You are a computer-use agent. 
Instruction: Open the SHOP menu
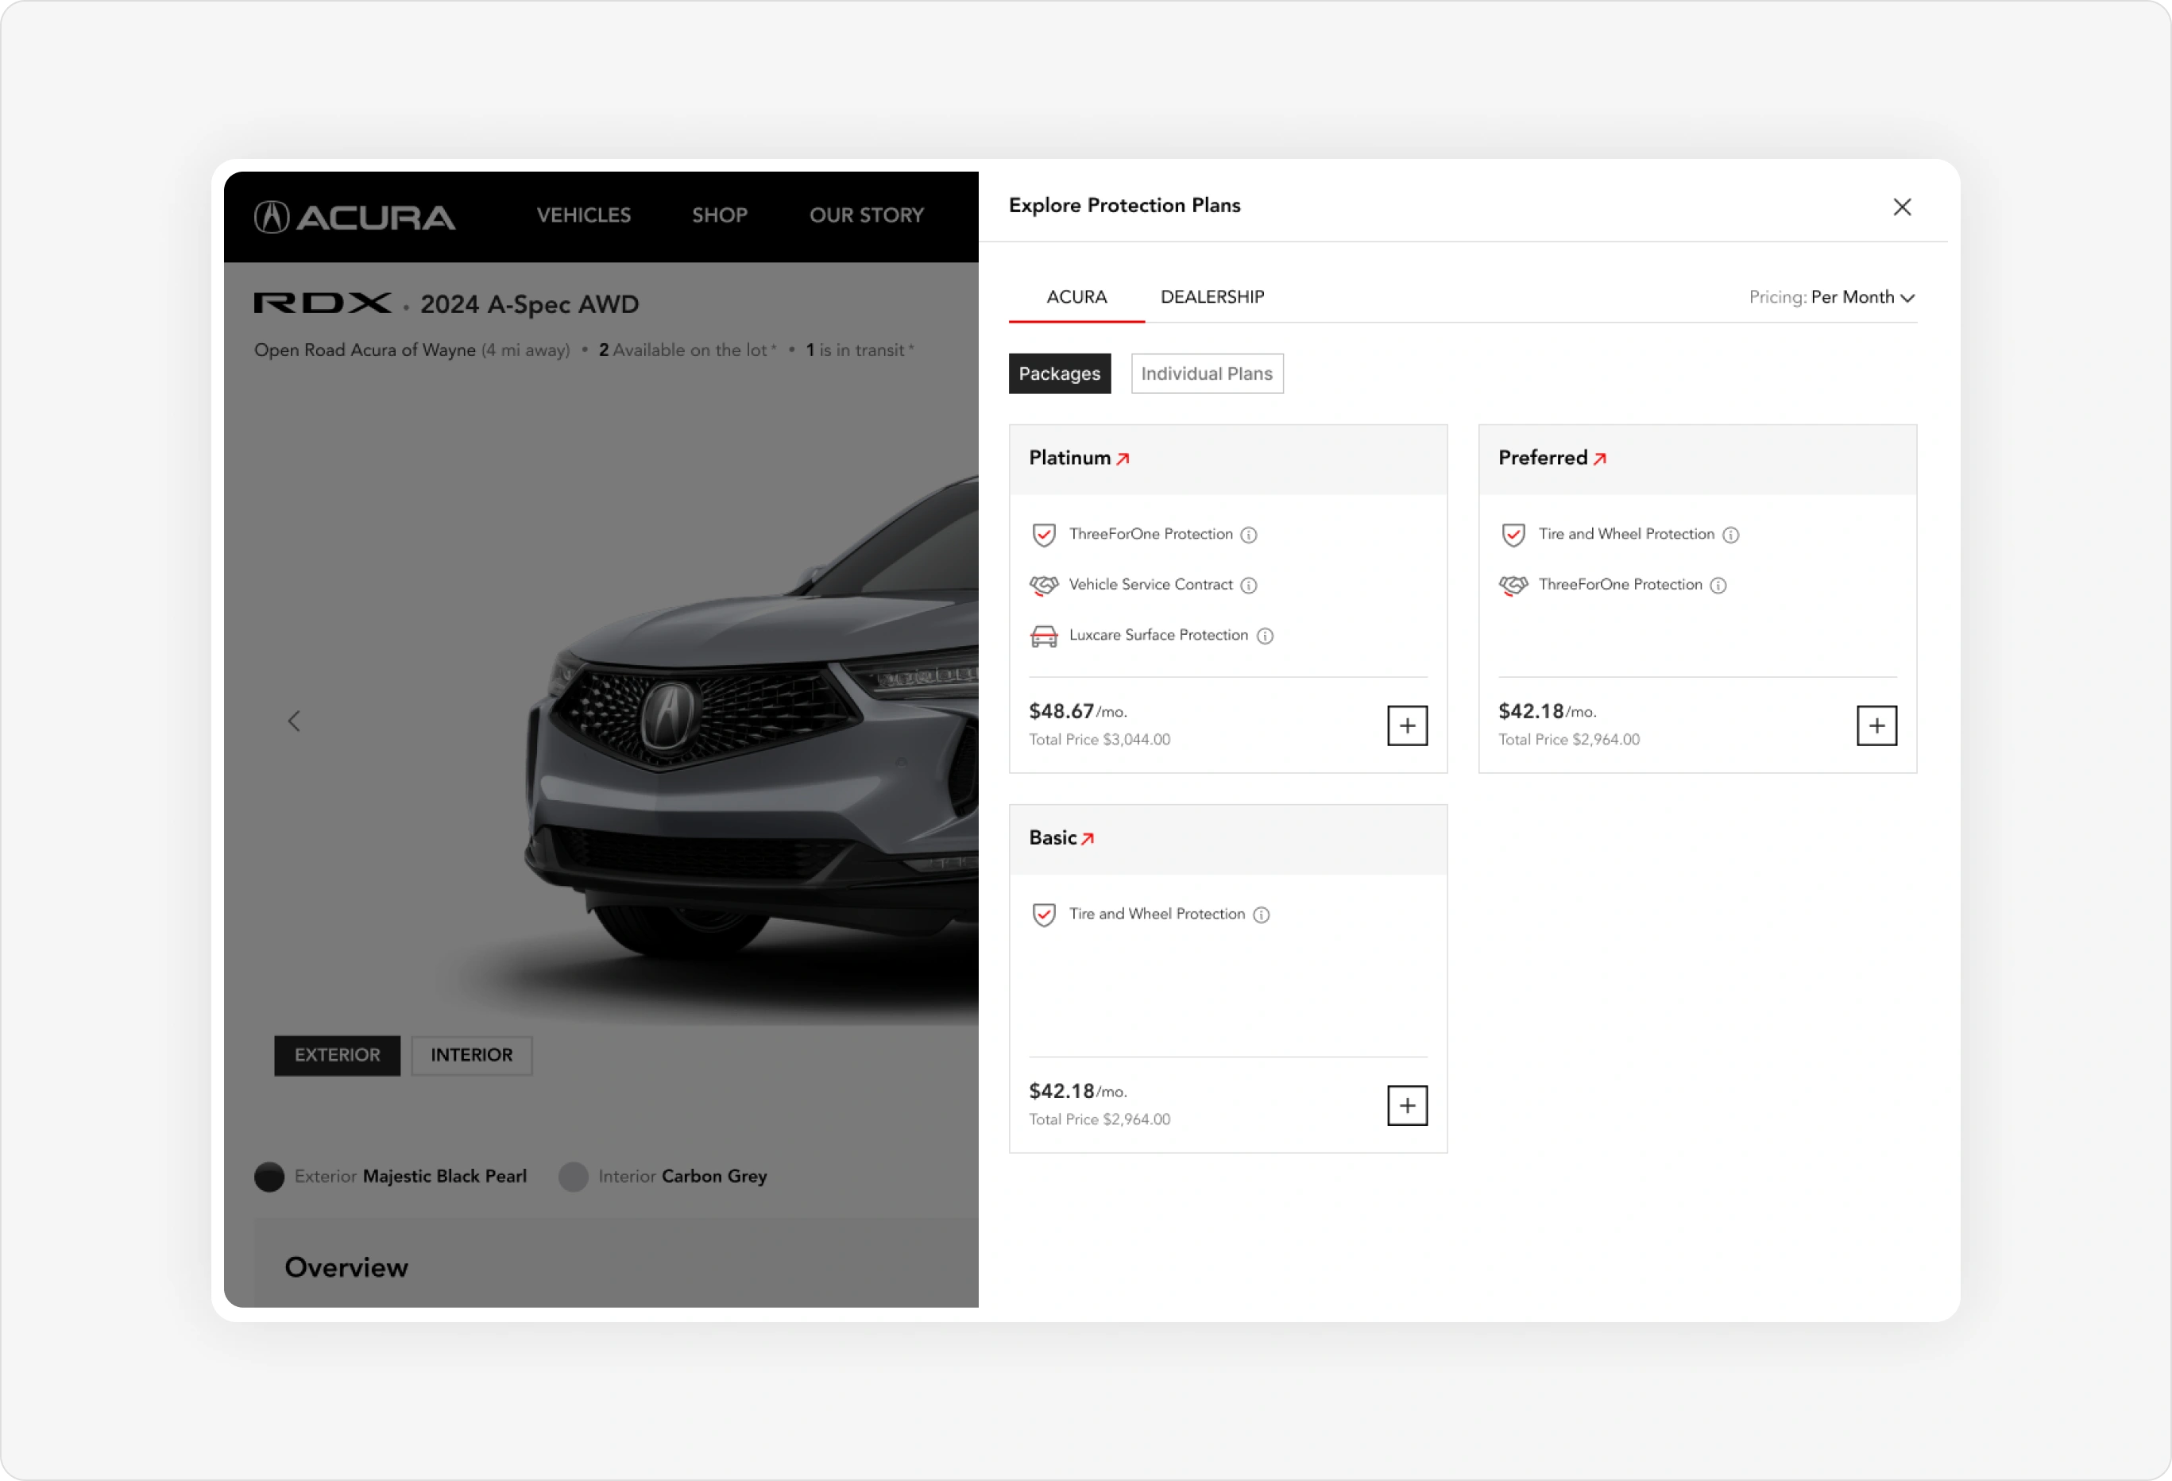(720, 215)
